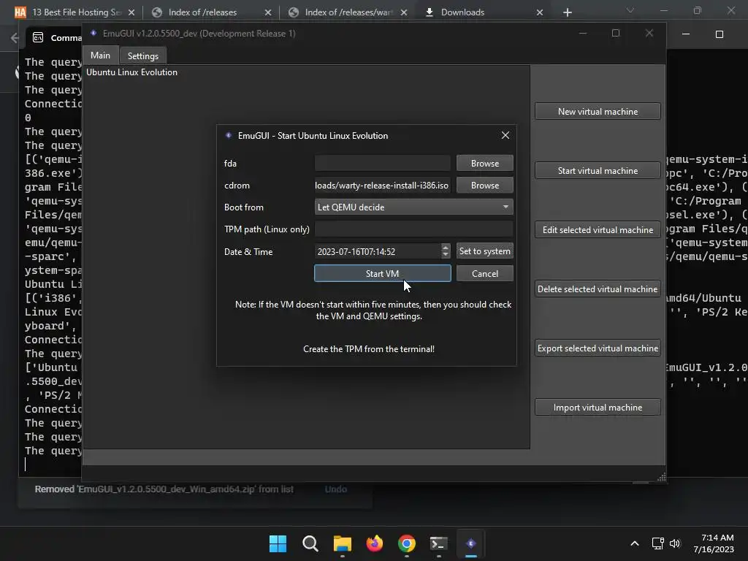Go back in browser
This screenshot has width=748, height=561.
(x=15, y=38)
